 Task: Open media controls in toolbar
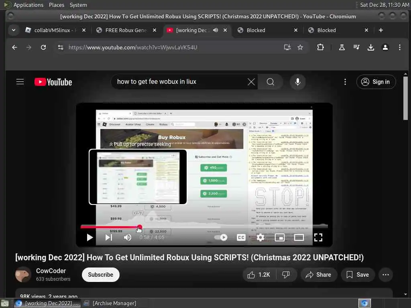pyautogui.click(x=356, y=47)
